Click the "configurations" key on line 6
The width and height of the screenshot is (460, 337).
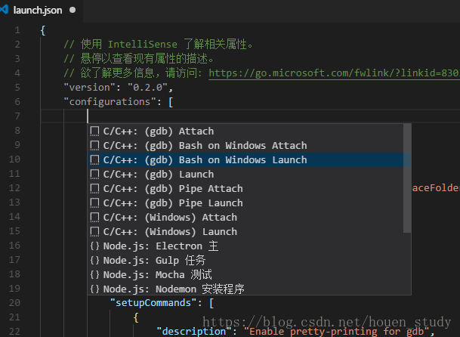[110, 102]
